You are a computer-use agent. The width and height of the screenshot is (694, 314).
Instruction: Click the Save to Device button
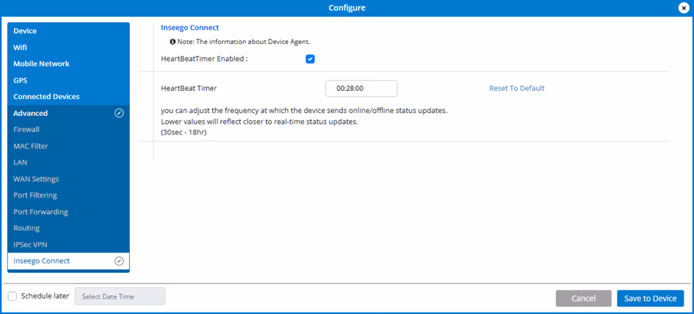(650, 299)
